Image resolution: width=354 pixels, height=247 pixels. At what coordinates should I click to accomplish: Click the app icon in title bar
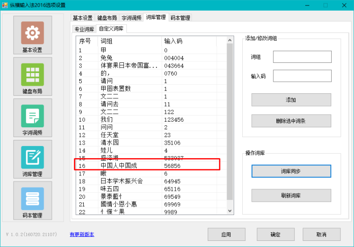click(5, 5)
